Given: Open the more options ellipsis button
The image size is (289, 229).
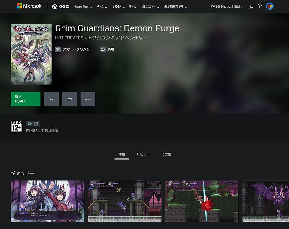Looking at the screenshot, I should [x=88, y=99].
